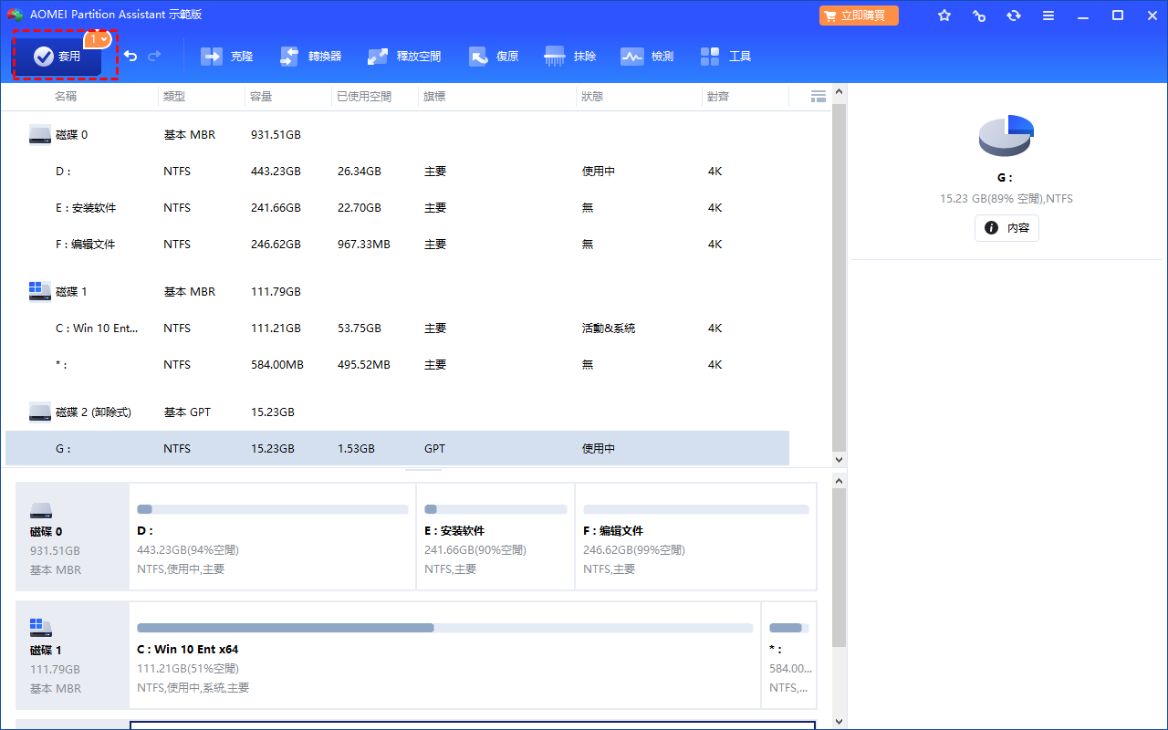The image size is (1168, 730).
Task: Select partition C: Win 10 Ent in the list
Action: coord(397,328)
